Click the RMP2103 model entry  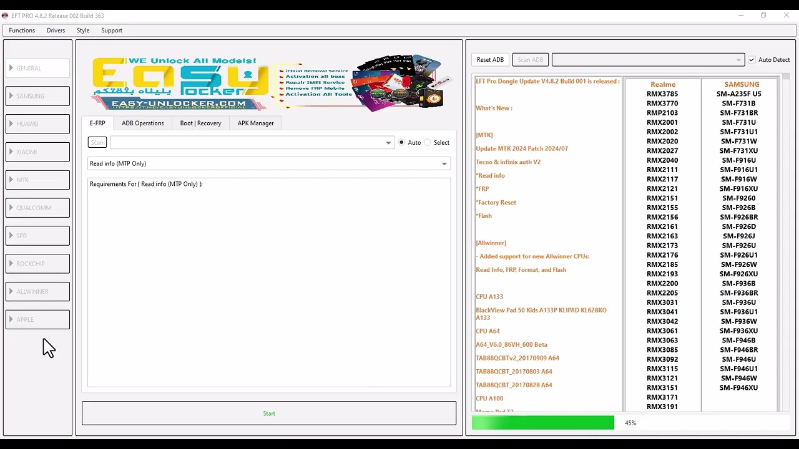tap(662, 113)
